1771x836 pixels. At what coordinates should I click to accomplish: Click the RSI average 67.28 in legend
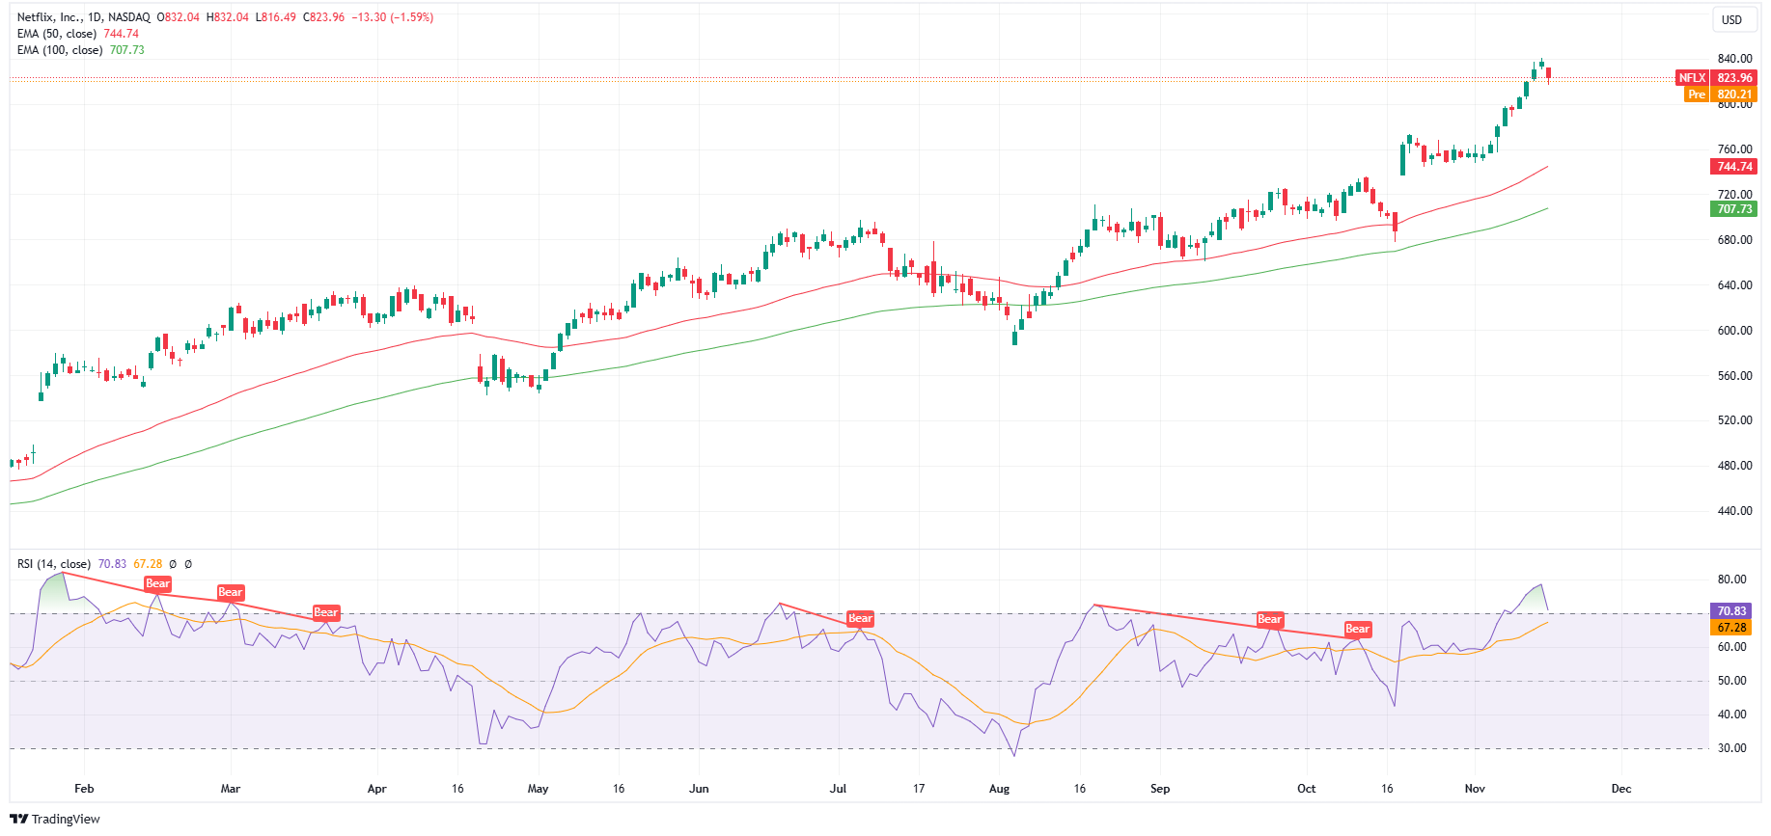(148, 564)
